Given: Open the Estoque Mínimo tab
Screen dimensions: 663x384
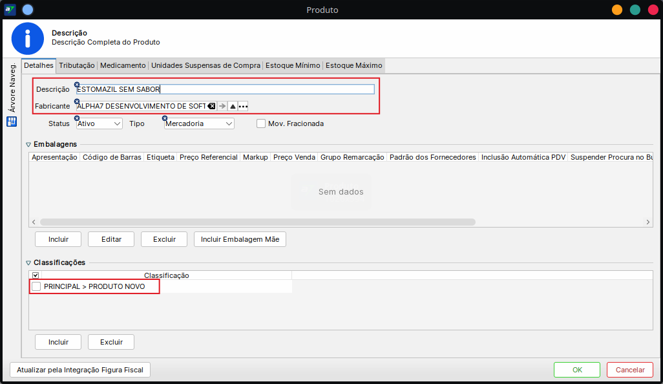Looking at the screenshot, I should 293,65.
